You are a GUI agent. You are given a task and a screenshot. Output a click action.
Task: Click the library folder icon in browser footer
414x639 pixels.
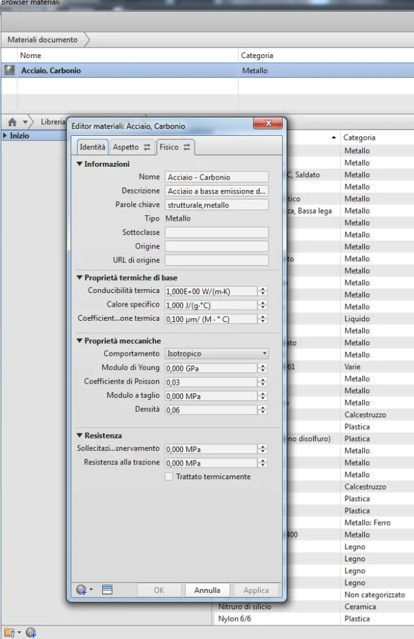click(9, 633)
